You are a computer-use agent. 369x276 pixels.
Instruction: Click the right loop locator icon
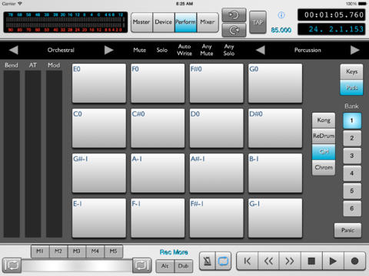coord(141,265)
